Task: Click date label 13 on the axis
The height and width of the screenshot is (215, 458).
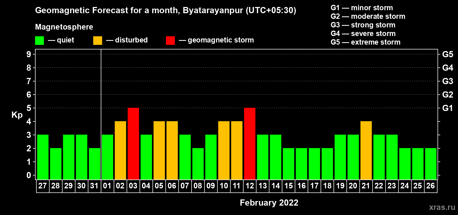Action: 262,186
